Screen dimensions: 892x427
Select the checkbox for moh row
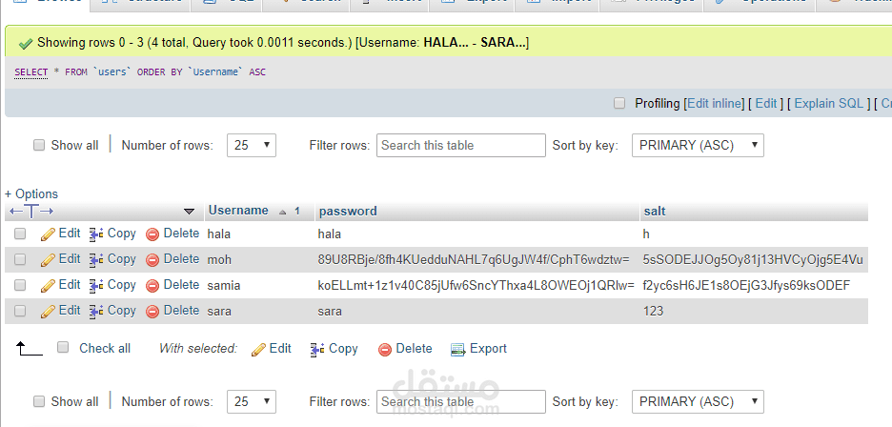pos(20,259)
